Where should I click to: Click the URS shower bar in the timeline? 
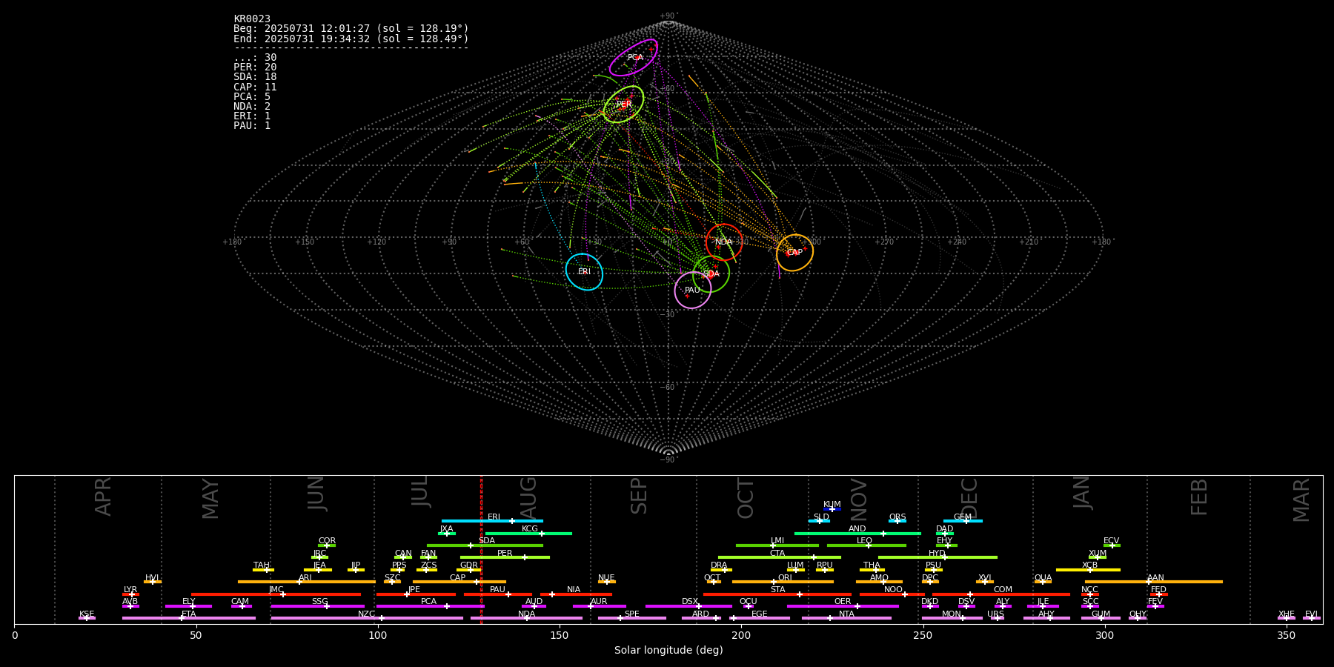coord(998,618)
